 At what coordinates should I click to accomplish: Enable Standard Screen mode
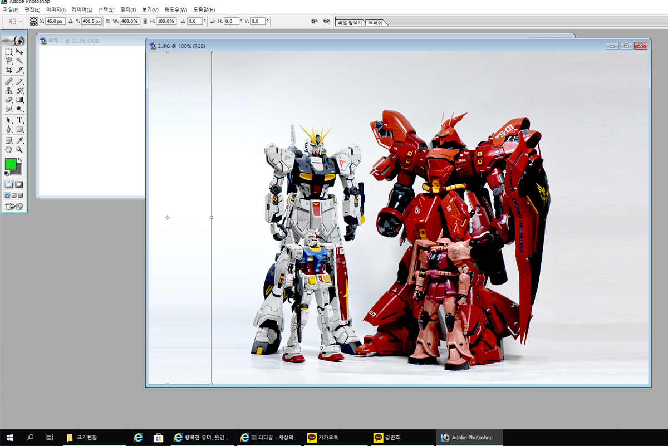pos(7,195)
